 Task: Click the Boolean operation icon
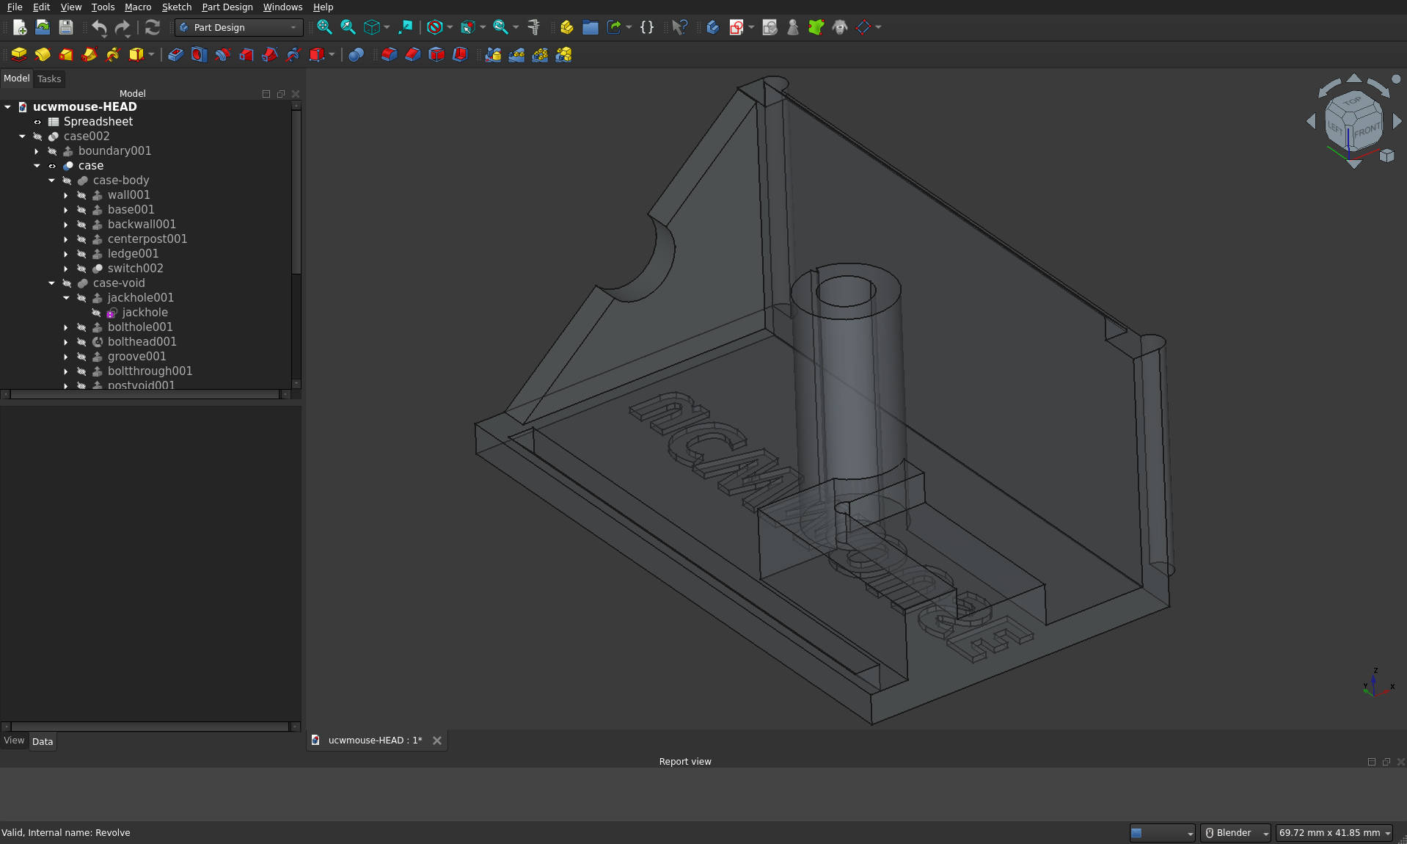pos(356,54)
